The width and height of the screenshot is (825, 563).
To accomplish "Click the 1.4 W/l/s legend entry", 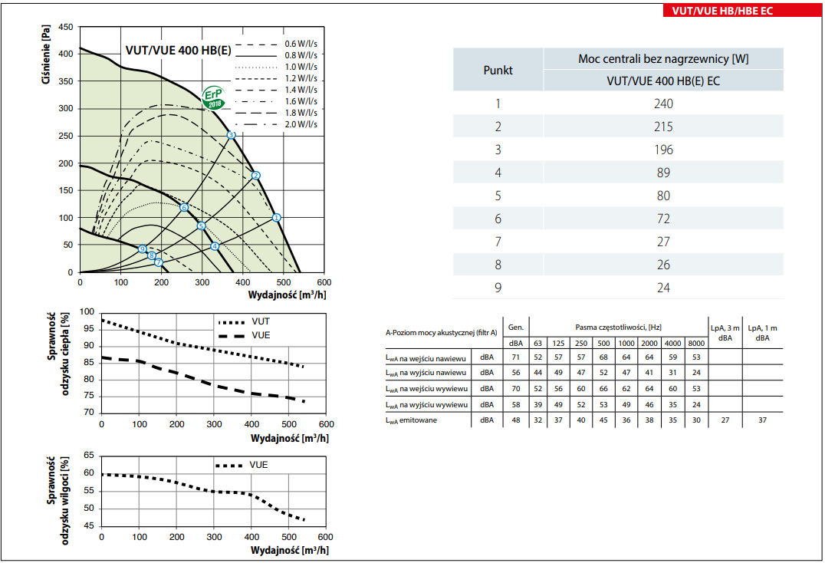I will [276, 90].
